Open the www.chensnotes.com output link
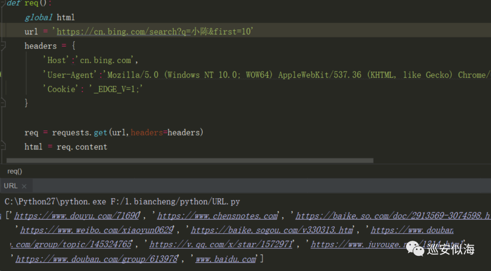The image size is (491, 271). pos(217,216)
